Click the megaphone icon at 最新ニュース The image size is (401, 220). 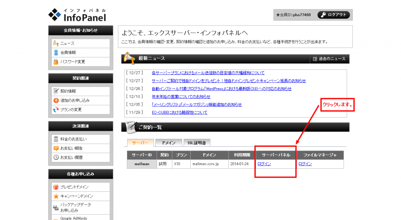[x=129, y=58]
